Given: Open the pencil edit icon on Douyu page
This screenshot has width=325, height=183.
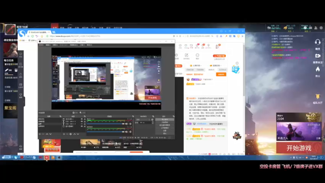Looking at the screenshot, I should coord(186,55).
